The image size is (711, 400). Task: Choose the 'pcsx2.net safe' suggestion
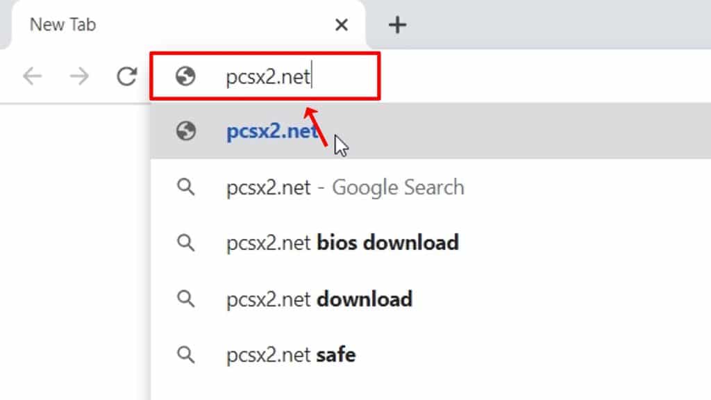(x=291, y=355)
